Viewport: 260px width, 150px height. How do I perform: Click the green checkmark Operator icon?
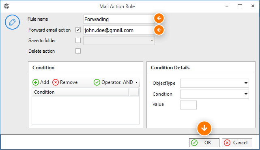(x=97, y=82)
